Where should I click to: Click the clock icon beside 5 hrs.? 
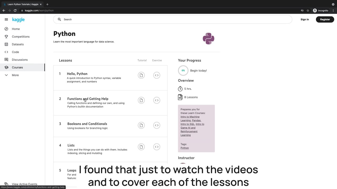click(180, 89)
